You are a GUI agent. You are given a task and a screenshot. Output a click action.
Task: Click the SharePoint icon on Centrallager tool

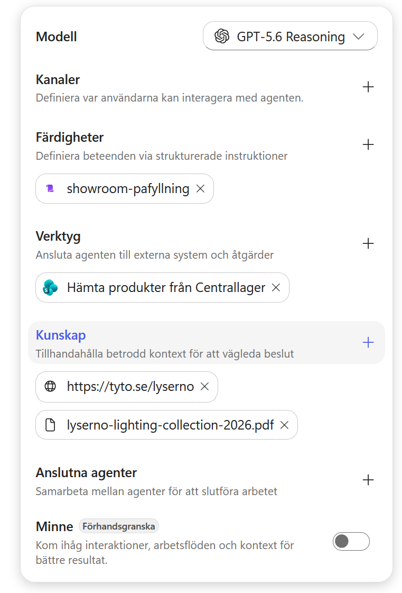pyautogui.click(x=50, y=287)
